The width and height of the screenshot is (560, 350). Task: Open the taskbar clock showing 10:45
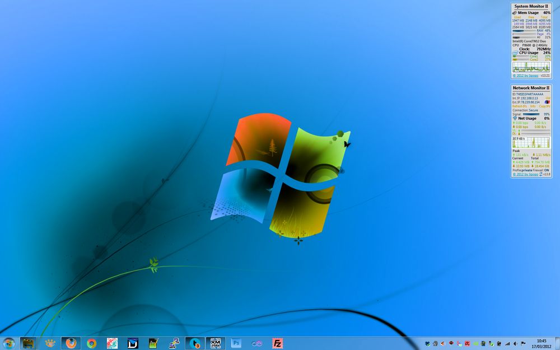point(542,344)
